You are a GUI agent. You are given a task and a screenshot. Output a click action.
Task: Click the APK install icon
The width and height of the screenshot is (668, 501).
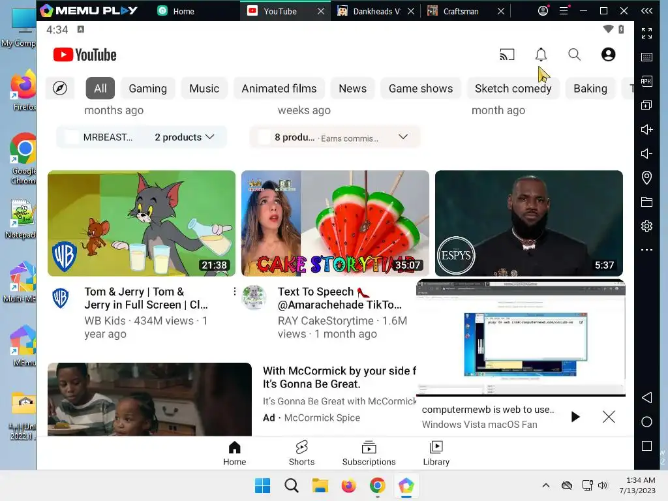coord(646,81)
